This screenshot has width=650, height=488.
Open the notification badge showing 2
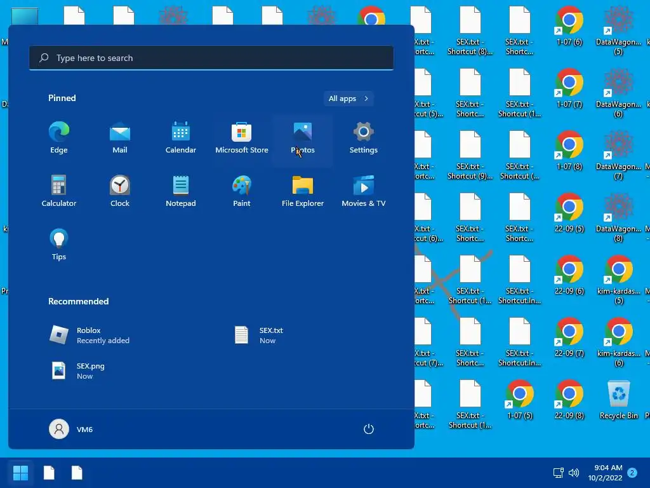(x=632, y=473)
